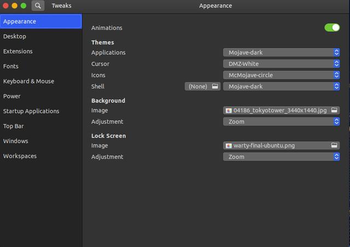Go to the Desktop section
Image resolution: width=350 pixels, height=247 pixels.
41,37
